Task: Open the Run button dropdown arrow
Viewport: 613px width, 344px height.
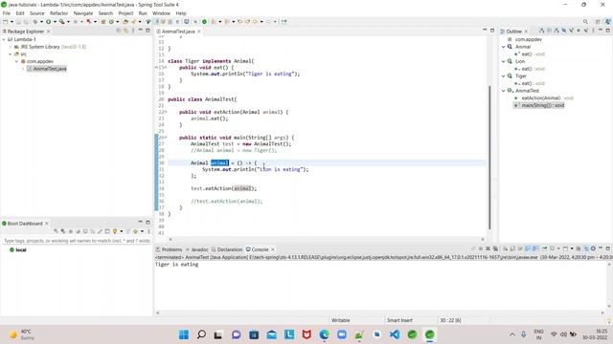Action: point(55,22)
